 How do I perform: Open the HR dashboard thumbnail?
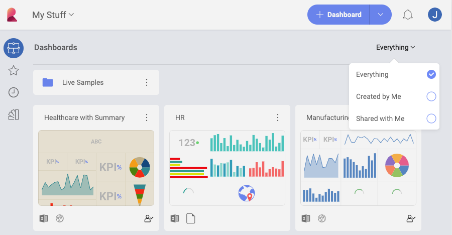click(227, 168)
